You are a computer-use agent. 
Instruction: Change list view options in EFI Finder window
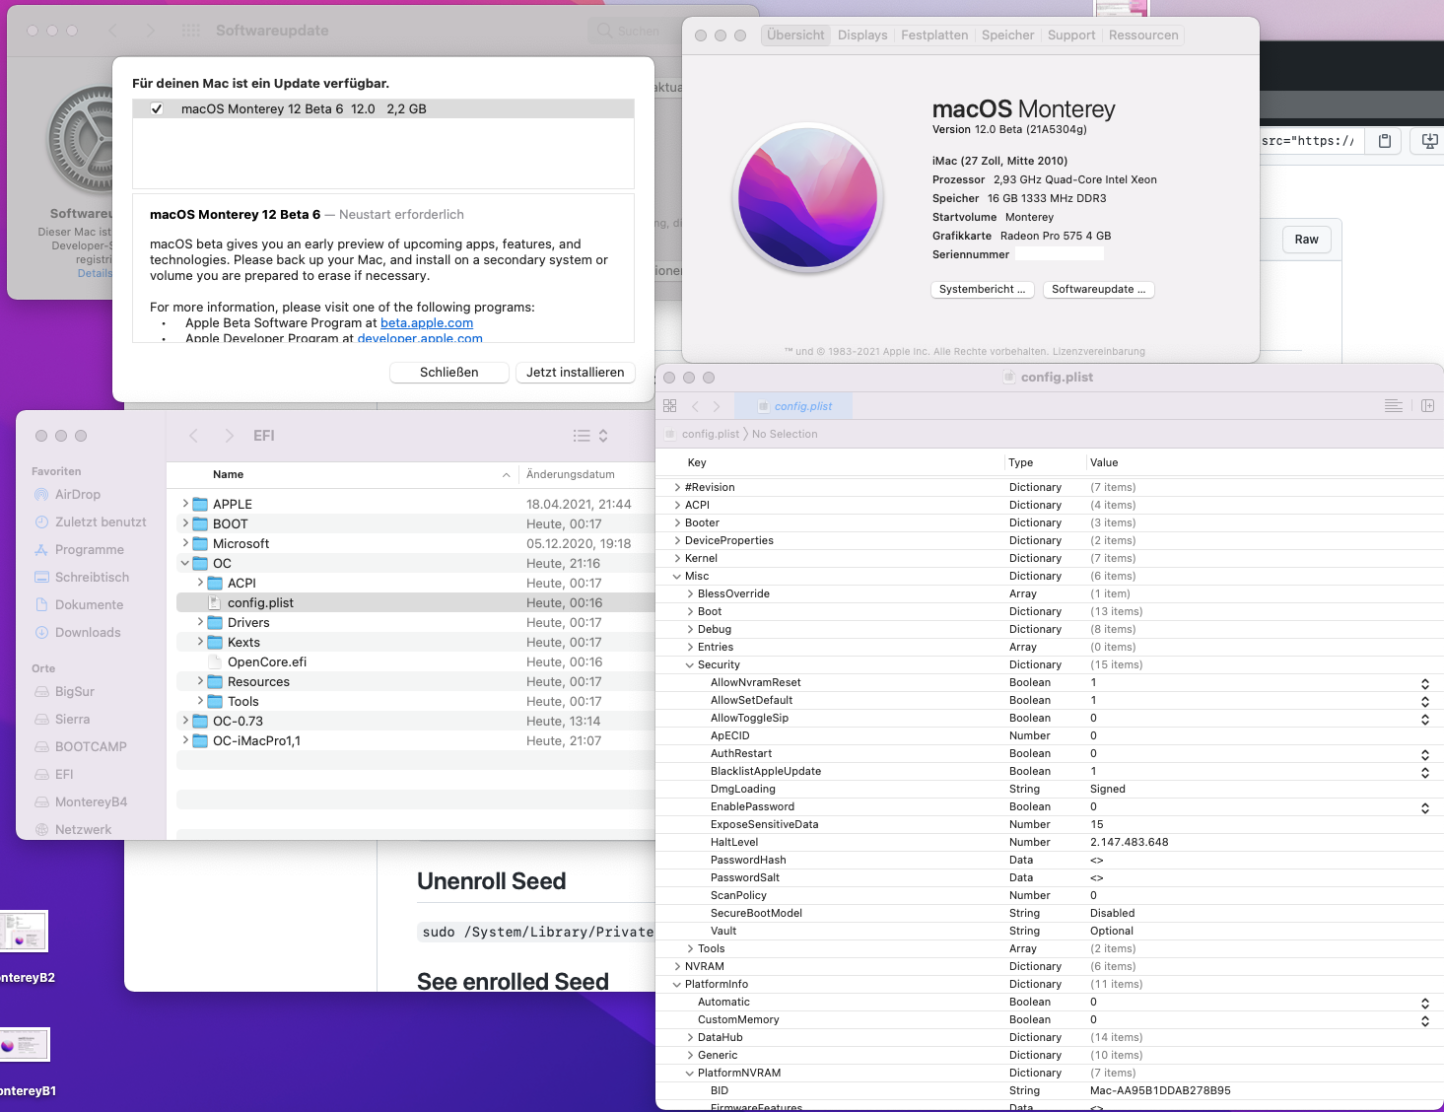tap(590, 436)
